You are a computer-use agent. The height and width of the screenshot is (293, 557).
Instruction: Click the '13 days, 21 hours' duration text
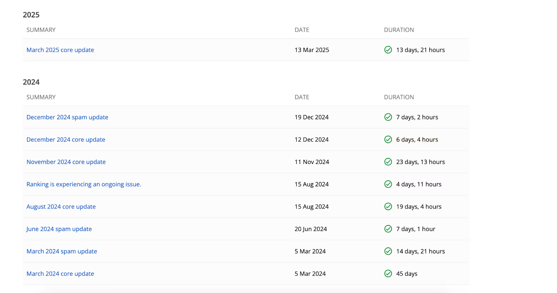coord(421,50)
